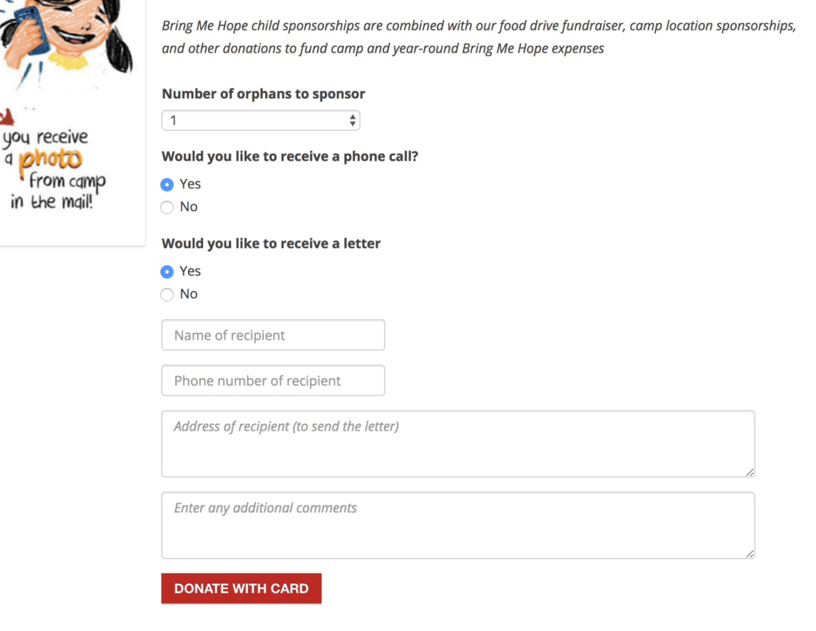
Task: Focus the Name of recipient field
Action: pyautogui.click(x=273, y=335)
